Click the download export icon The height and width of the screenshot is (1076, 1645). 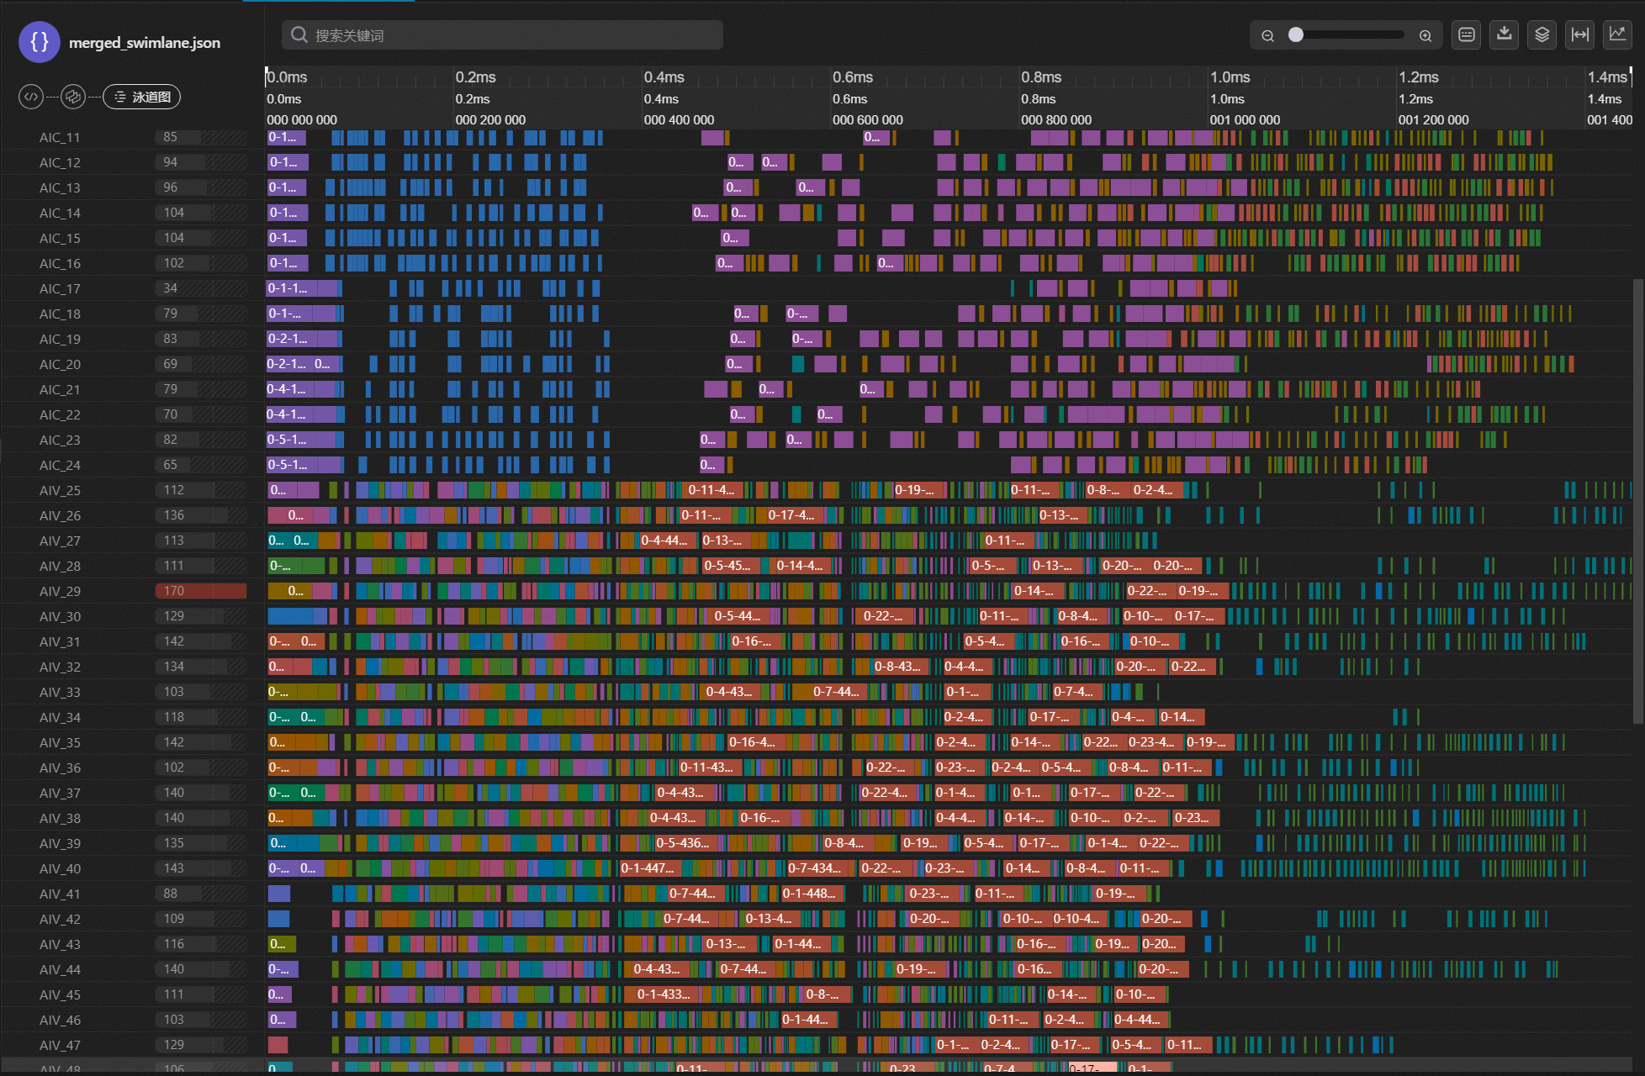pyautogui.click(x=1504, y=34)
